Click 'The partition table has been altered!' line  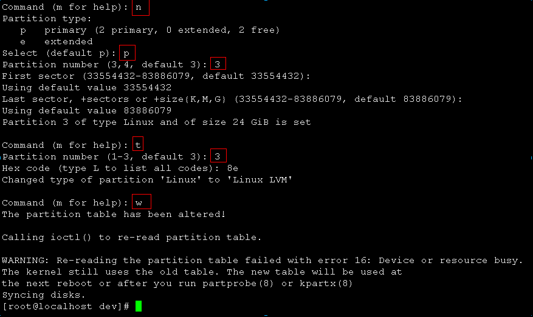[114, 215]
